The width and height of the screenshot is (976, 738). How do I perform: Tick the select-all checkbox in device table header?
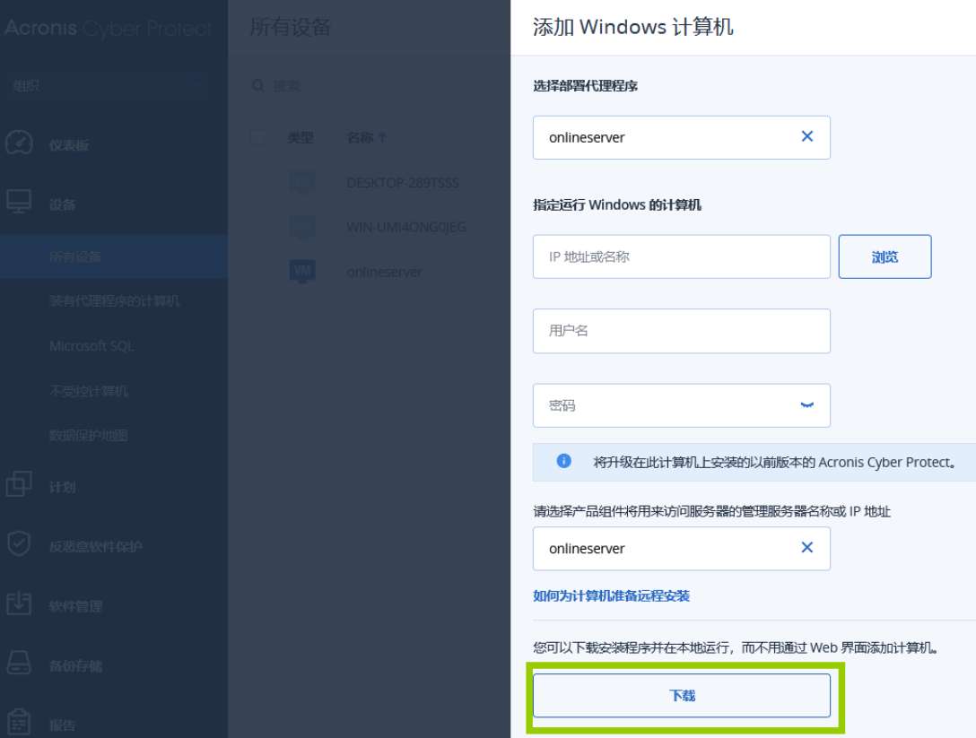point(257,137)
